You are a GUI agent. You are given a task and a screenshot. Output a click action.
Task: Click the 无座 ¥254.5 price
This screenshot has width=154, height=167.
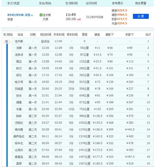(119, 23)
